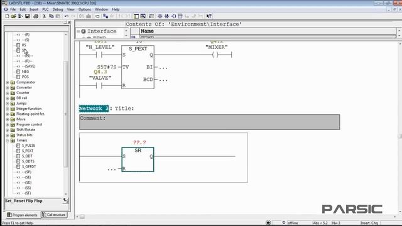This screenshot has height=226, width=402.
Task: Insert an empty box from toolbar
Action: (180, 16)
